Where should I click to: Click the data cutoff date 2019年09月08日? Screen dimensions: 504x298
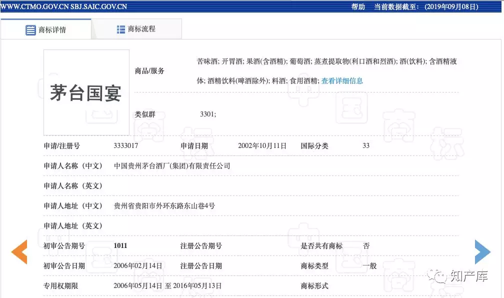pyautogui.click(x=451, y=7)
